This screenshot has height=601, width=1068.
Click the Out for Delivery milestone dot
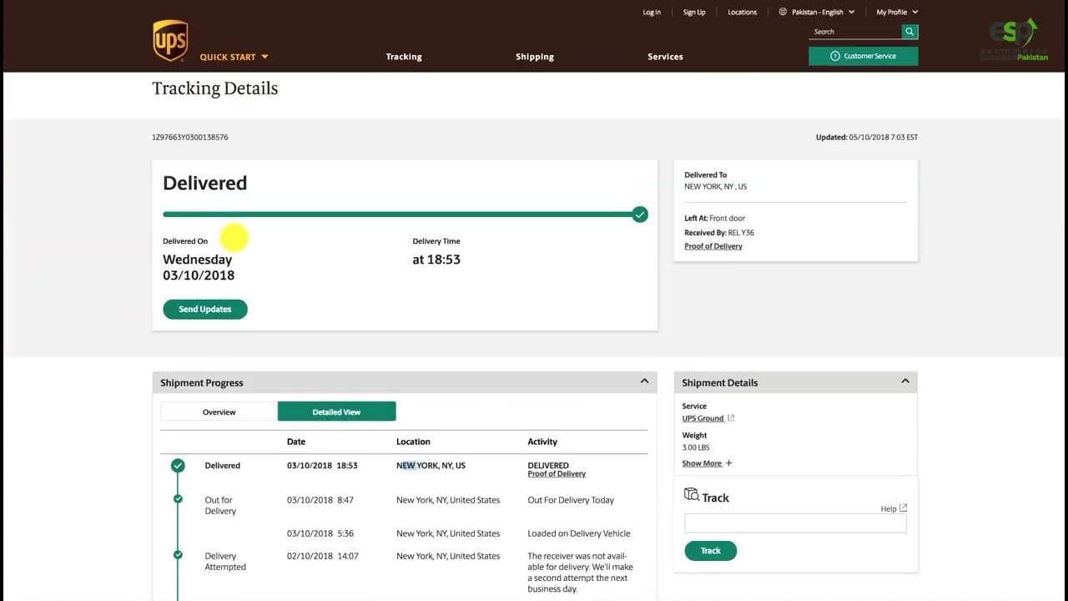178,499
